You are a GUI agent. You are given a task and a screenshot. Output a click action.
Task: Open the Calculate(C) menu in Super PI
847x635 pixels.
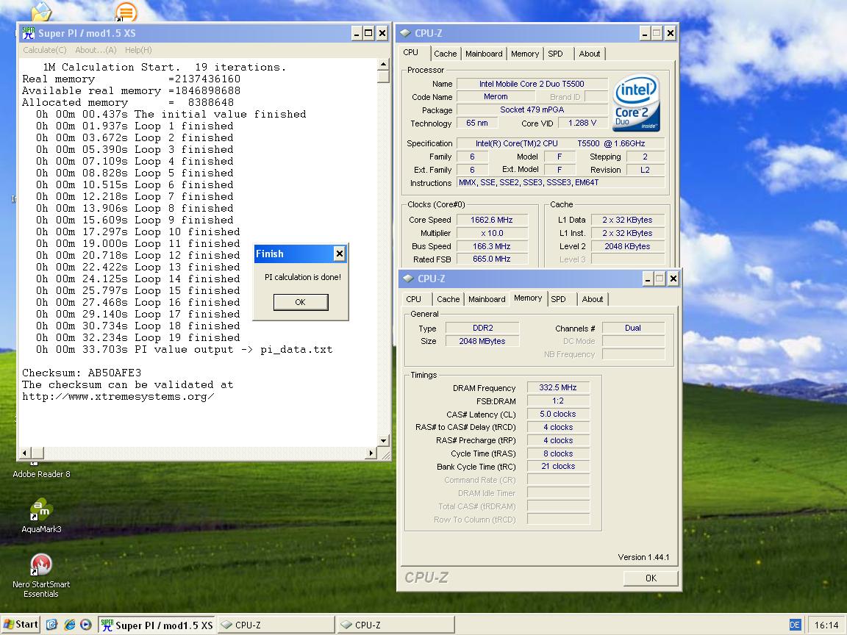[44, 50]
